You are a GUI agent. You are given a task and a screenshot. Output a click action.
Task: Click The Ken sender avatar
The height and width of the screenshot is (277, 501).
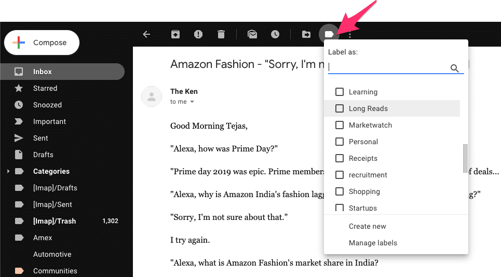pyautogui.click(x=152, y=96)
